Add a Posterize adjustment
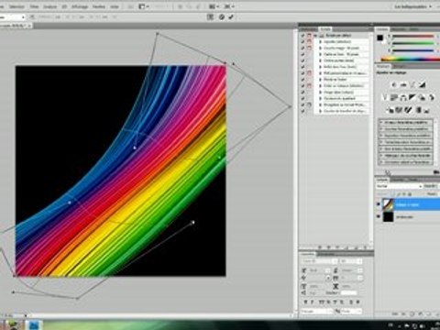The width and height of the screenshot is (440, 330). pyautogui.click(x=399, y=110)
